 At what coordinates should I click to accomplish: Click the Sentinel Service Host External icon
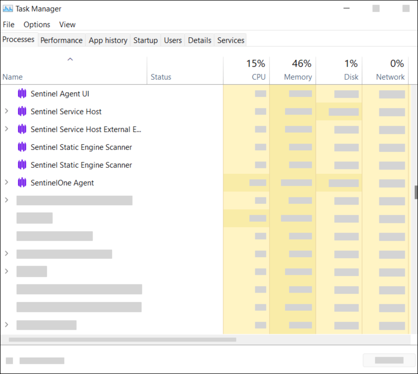(22, 129)
